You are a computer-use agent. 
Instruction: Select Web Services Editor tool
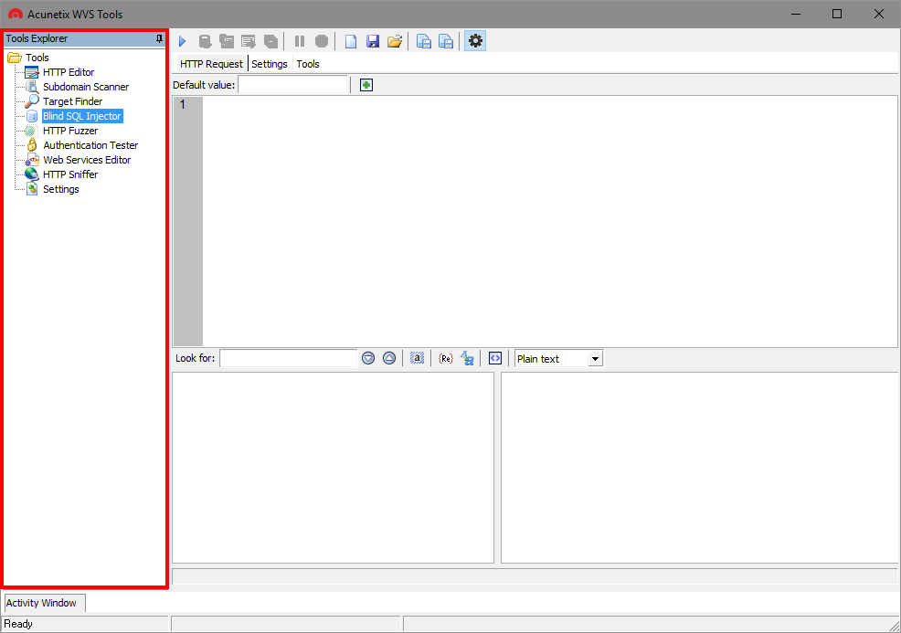click(x=87, y=160)
